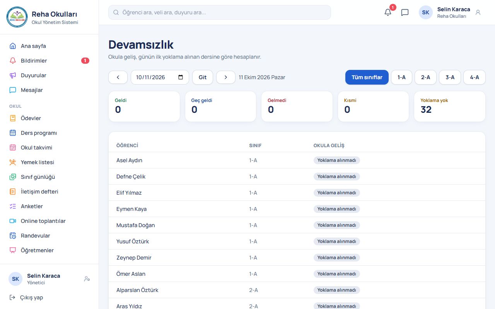Click student name Asel Aydın
The image size is (495, 309).
[129, 160]
